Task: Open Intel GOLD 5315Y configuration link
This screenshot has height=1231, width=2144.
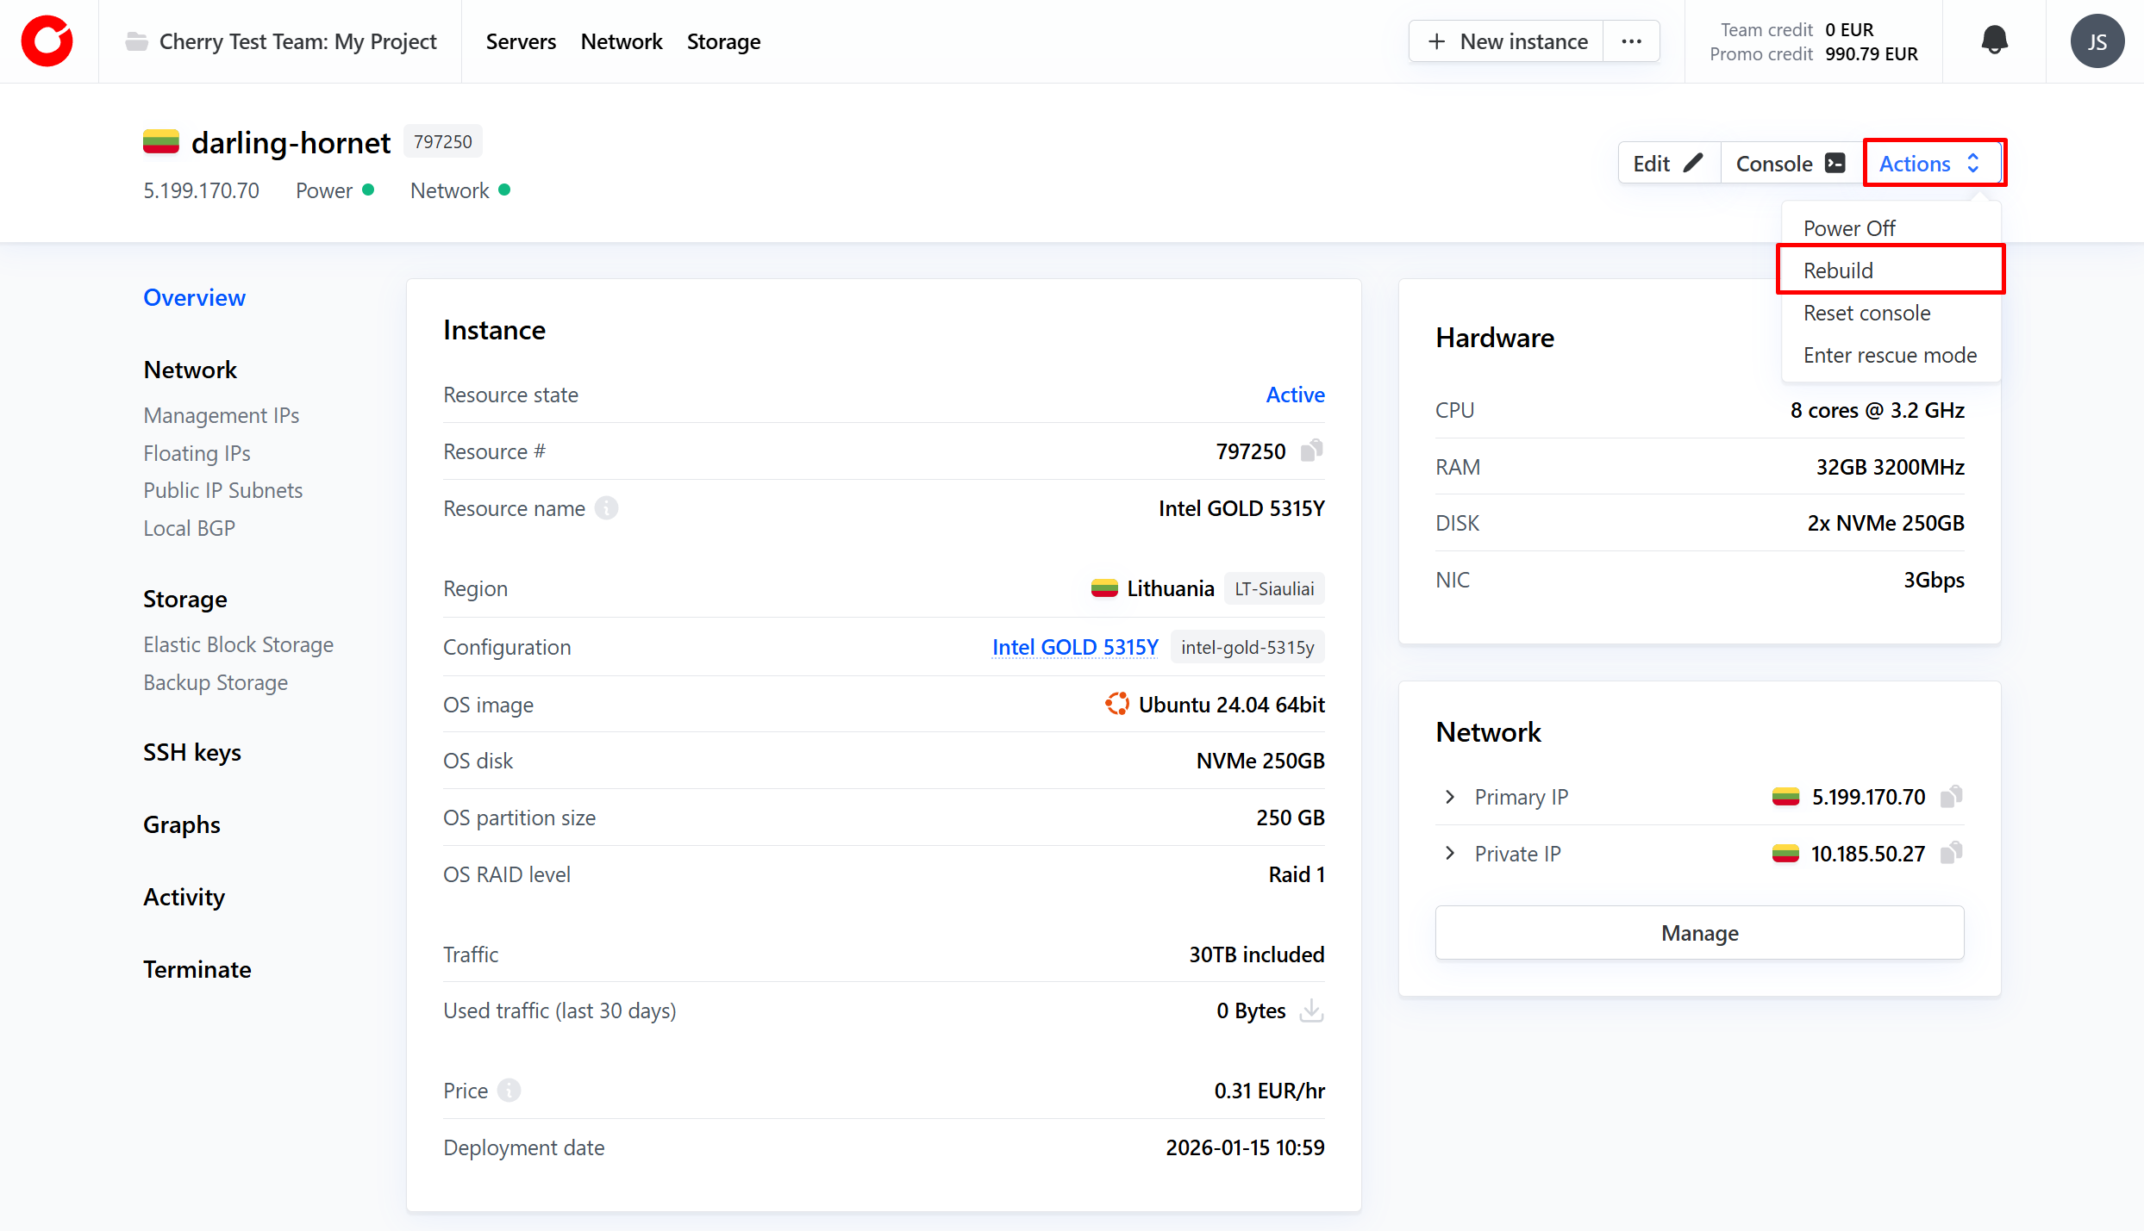Action: pyautogui.click(x=1074, y=647)
